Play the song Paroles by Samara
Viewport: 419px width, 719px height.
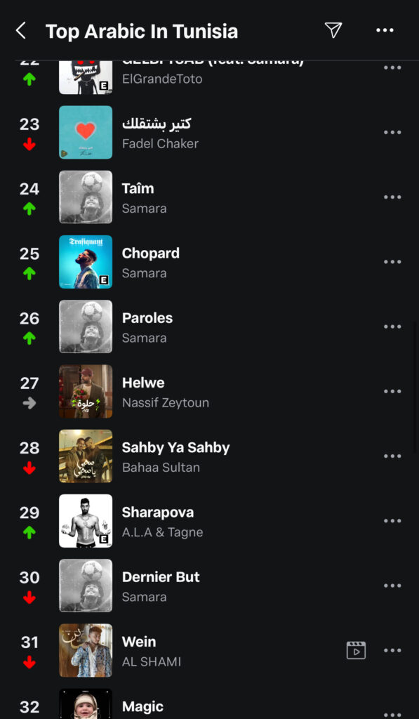click(209, 326)
